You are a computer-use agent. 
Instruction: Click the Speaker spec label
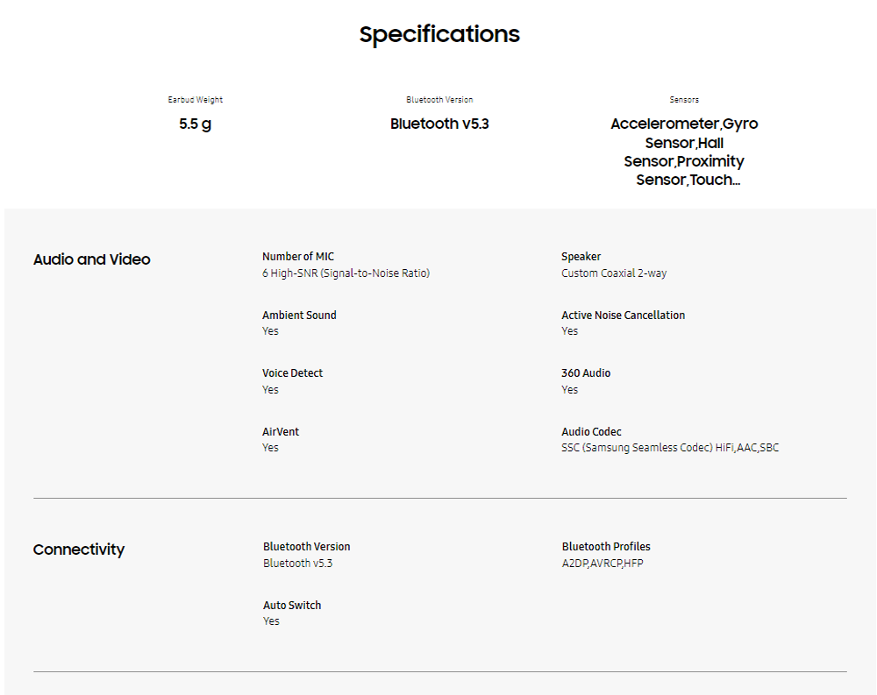point(581,257)
